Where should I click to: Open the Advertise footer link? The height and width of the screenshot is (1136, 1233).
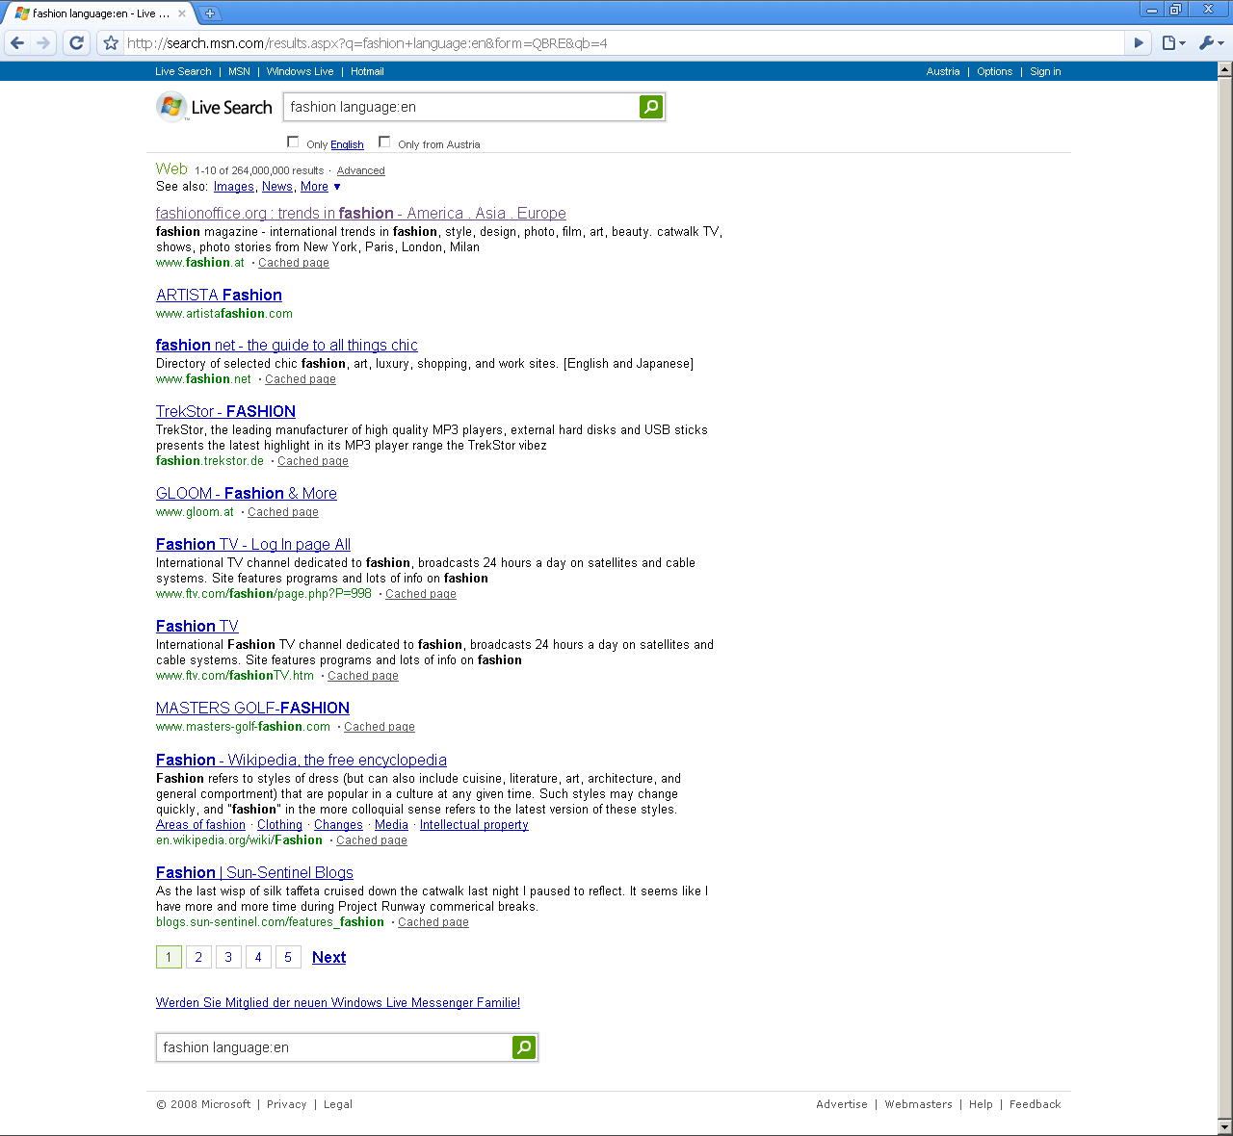click(842, 1104)
